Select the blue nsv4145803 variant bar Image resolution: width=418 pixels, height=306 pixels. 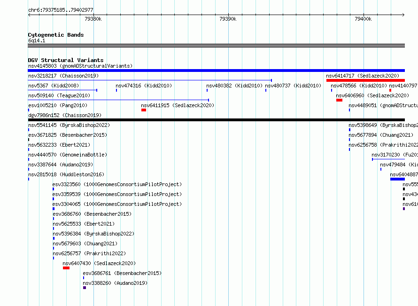[216, 71]
